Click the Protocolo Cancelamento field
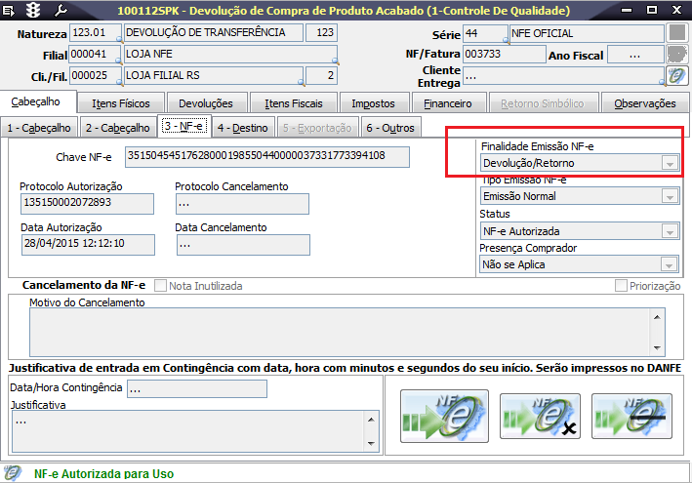This screenshot has width=692, height=483. coord(243,204)
